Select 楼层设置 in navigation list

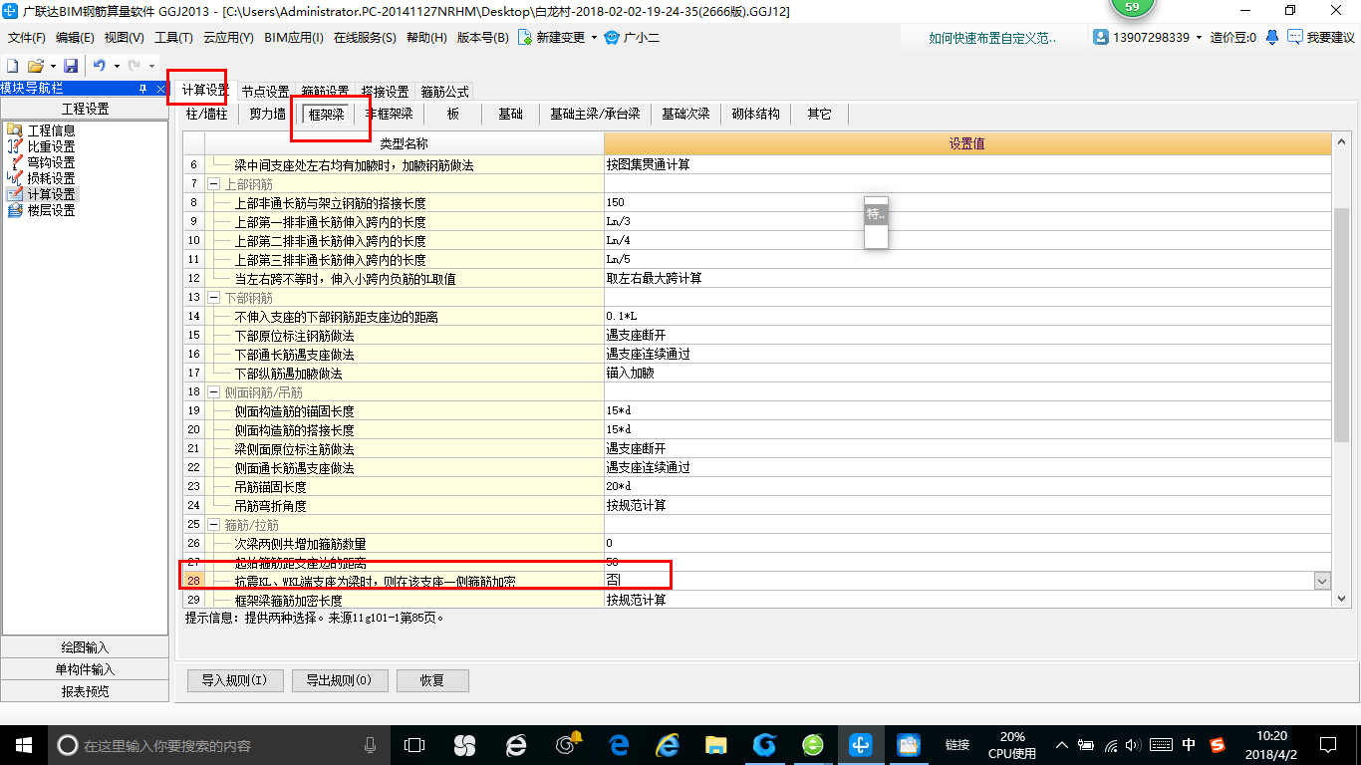pos(50,210)
